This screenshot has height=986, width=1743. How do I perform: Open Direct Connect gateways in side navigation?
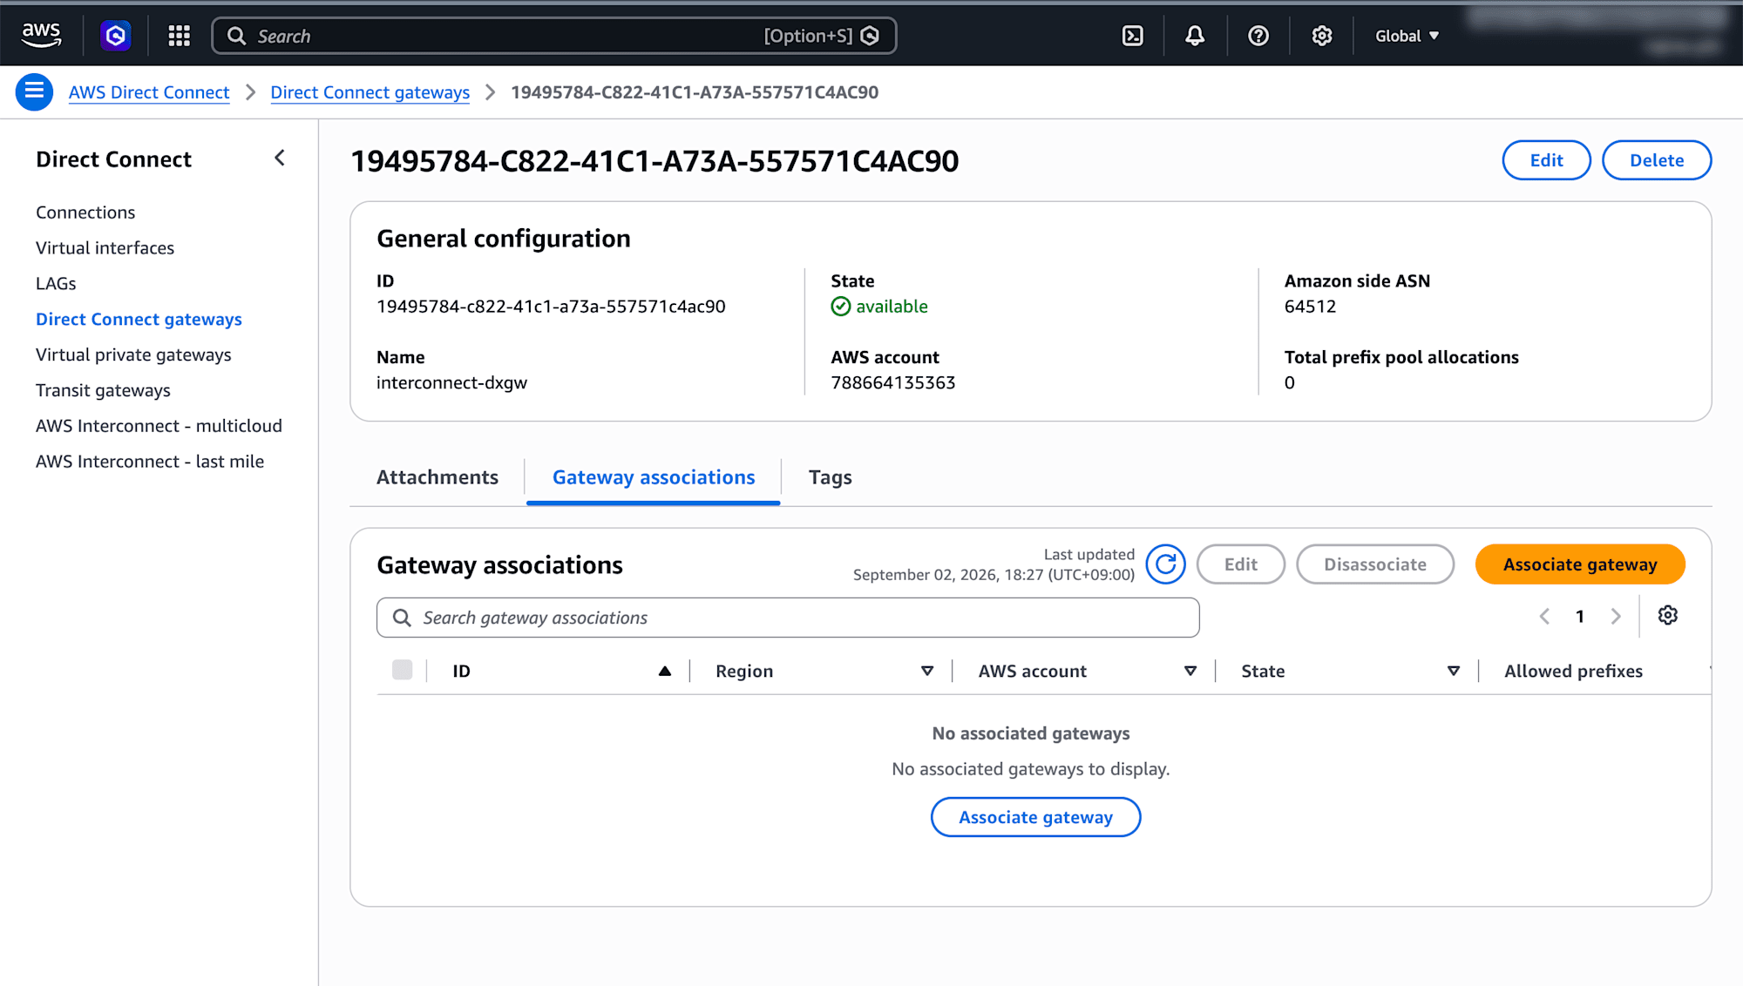point(139,320)
